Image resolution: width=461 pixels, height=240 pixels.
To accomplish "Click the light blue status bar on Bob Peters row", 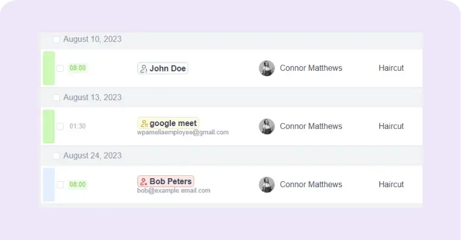I will 49,185.
